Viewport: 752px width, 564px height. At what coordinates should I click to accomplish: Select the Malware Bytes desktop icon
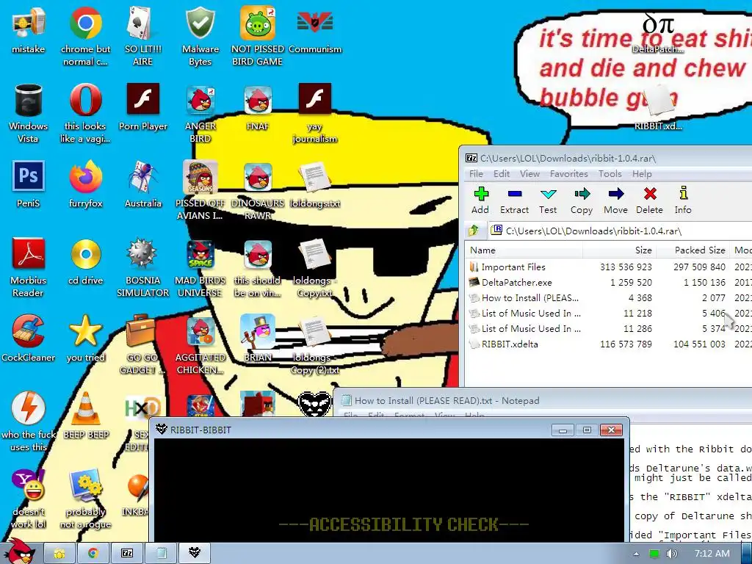click(200, 37)
